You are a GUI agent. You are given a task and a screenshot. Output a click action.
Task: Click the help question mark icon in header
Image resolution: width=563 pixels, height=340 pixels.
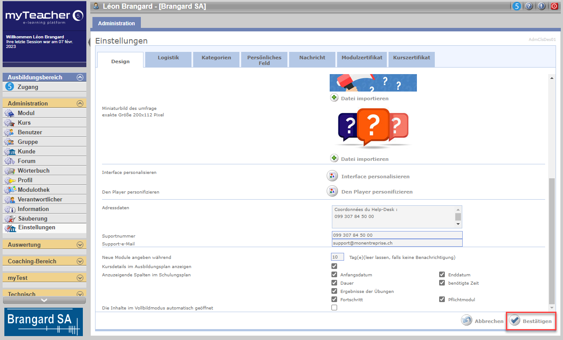[529, 6]
